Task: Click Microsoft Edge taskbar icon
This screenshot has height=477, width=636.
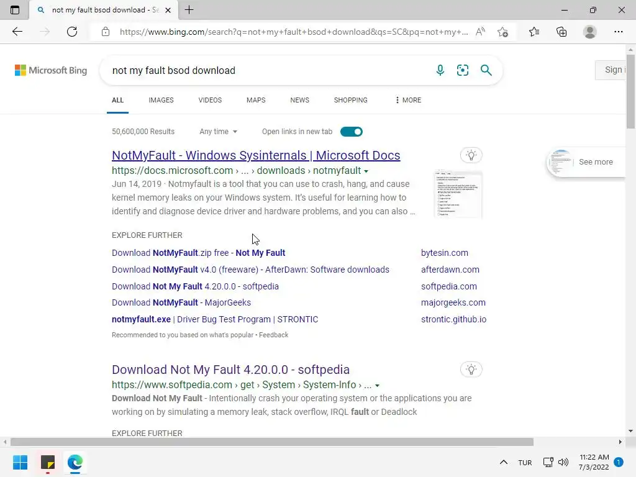Action: pos(75,462)
